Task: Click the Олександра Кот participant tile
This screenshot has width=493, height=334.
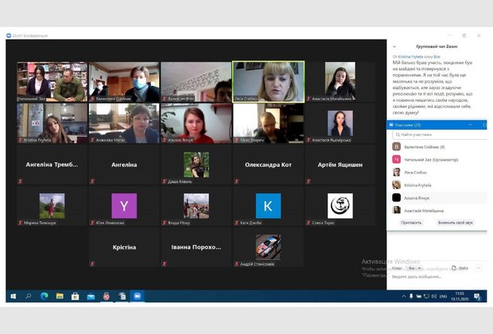Action: [x=268, y=165]
